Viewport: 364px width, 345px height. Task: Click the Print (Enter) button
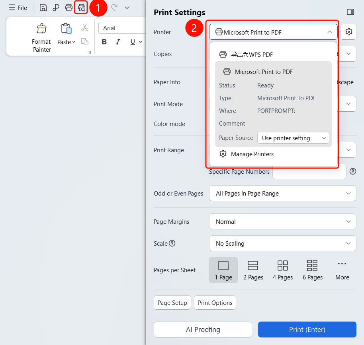(307, 329)
